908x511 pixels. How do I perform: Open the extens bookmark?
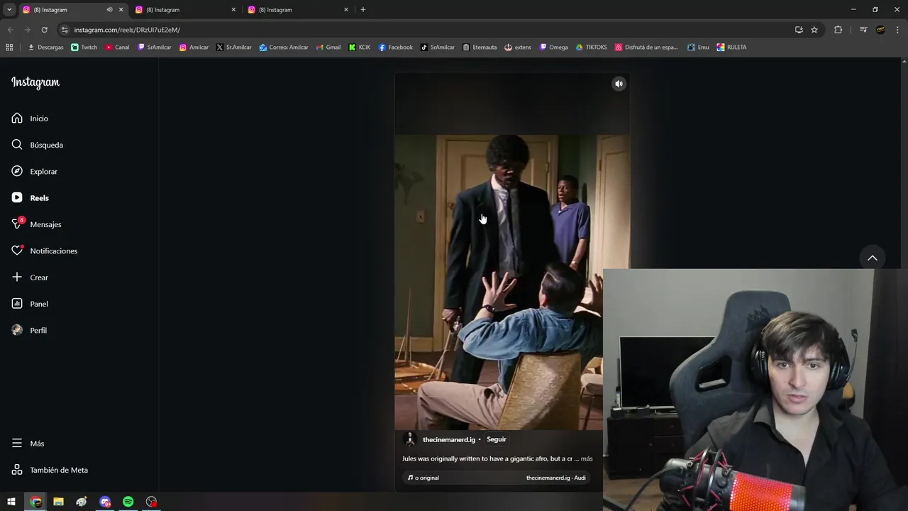coord(518,48)
